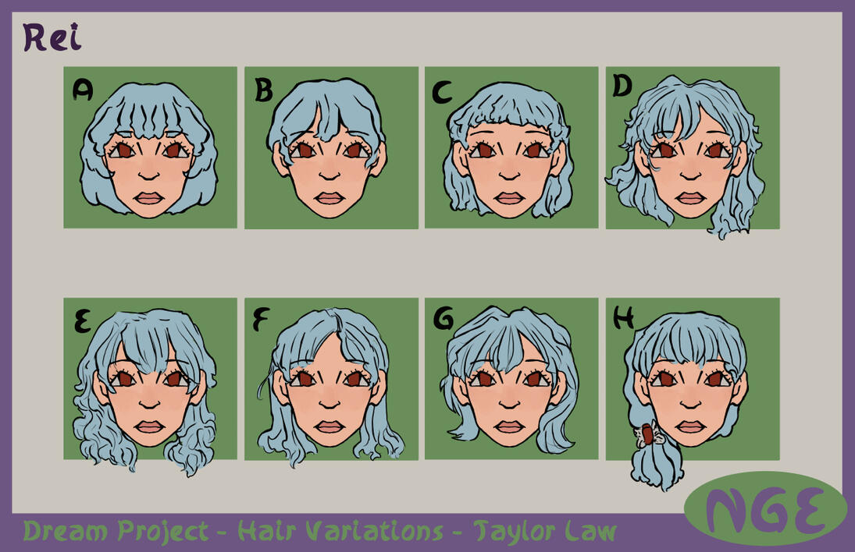855x552 pixels.
Task: Click the letter H label
Action: pos(623,317)
